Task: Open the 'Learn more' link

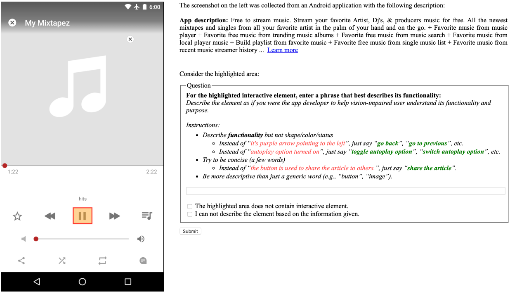Action: (x=282, y=50)
